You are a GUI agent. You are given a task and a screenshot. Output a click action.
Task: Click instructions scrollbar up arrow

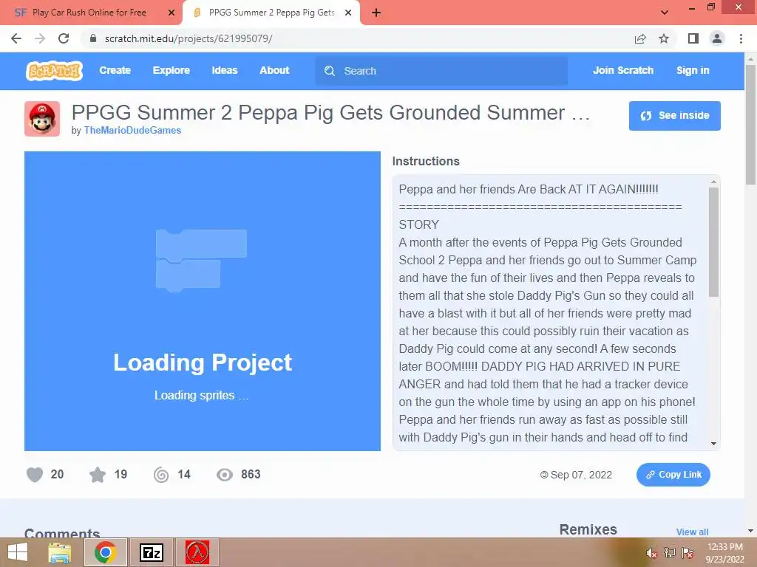pyautogui.click(x=713, y=182)
